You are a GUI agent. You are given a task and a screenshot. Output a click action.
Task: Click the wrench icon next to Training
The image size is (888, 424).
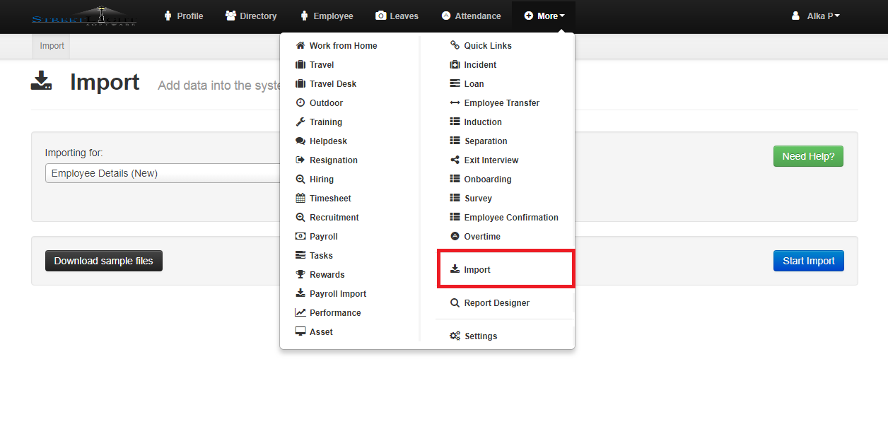click(300, 122)
